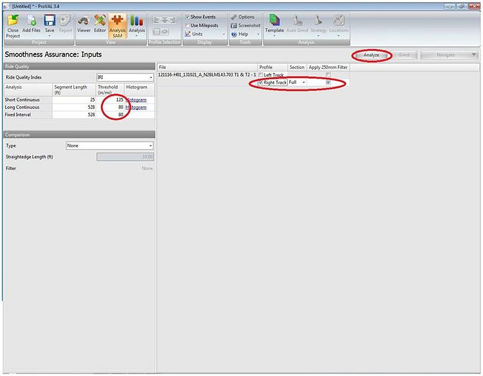Expand the Units dropdown arrow

point(224,34)
